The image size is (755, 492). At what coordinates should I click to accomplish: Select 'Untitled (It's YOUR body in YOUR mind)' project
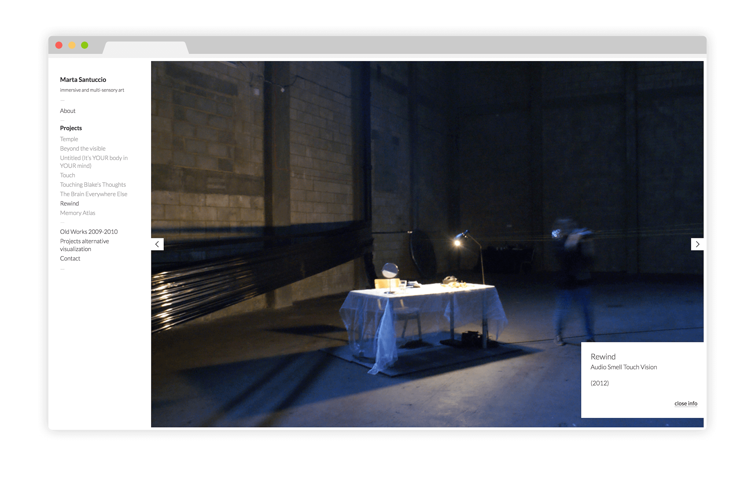[x=94, y=162]
